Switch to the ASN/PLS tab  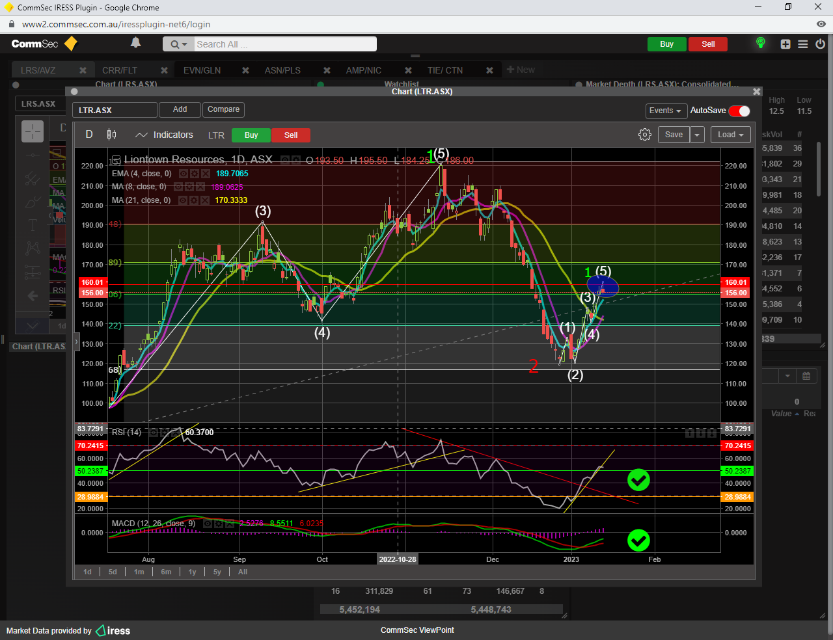(x=282, y=70)
